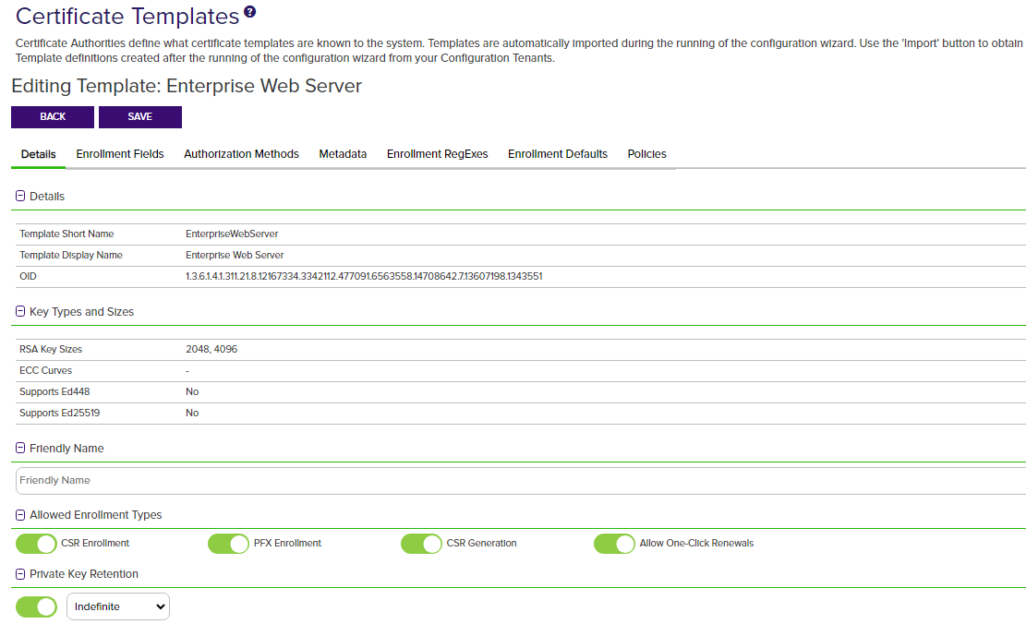1026x624 pixels.
Task: Click the Certificate Templates page title
Action: tap(127, 17)
